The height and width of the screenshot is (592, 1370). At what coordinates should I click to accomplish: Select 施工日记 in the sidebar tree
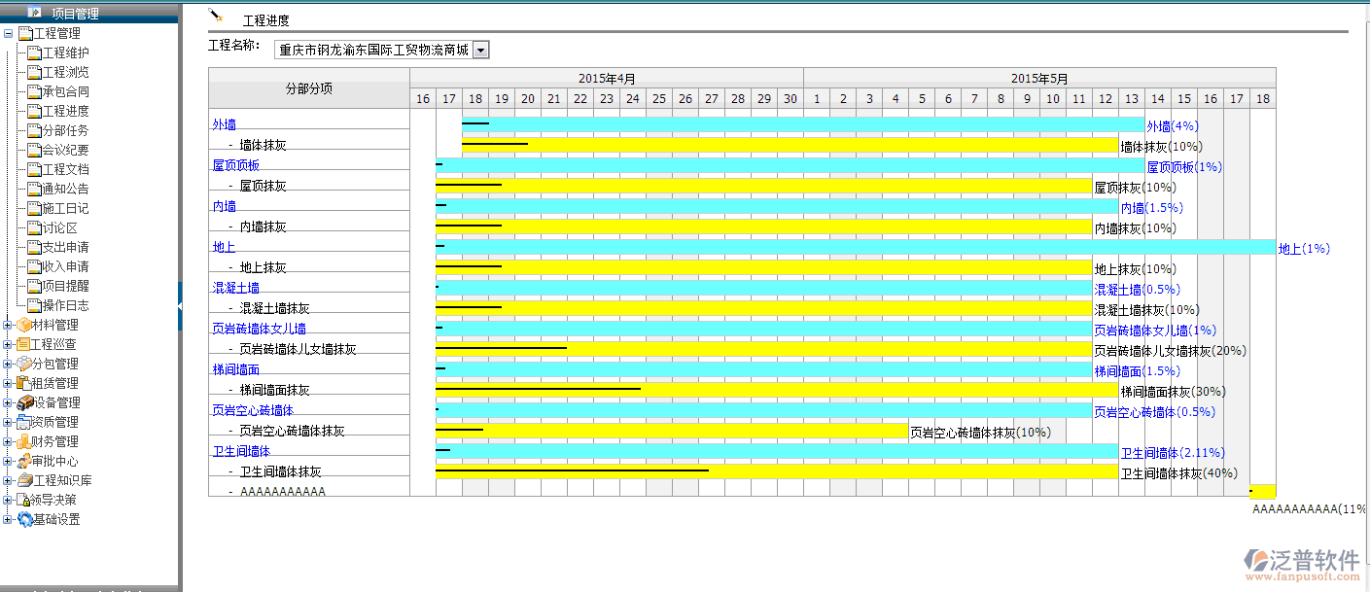(65, 208)
